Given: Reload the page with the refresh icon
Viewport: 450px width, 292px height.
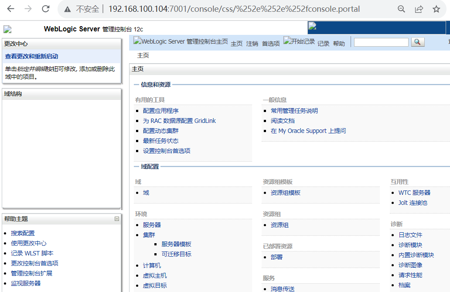Looking at the screenshot, I should pyautogui.click(x=45, y=9).
